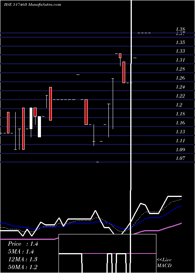Click the tall red candle reaching 1.24

(x=50, y=104)
